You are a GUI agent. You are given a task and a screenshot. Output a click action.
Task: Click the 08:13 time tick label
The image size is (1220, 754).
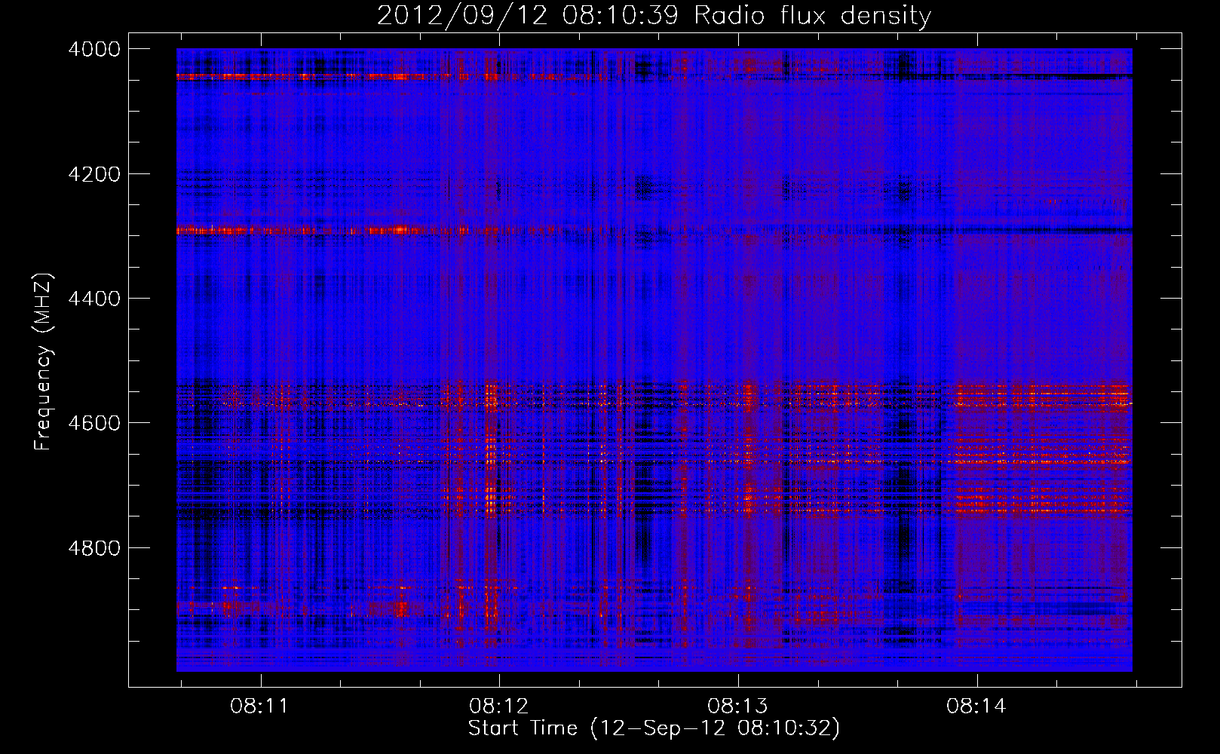737,706
